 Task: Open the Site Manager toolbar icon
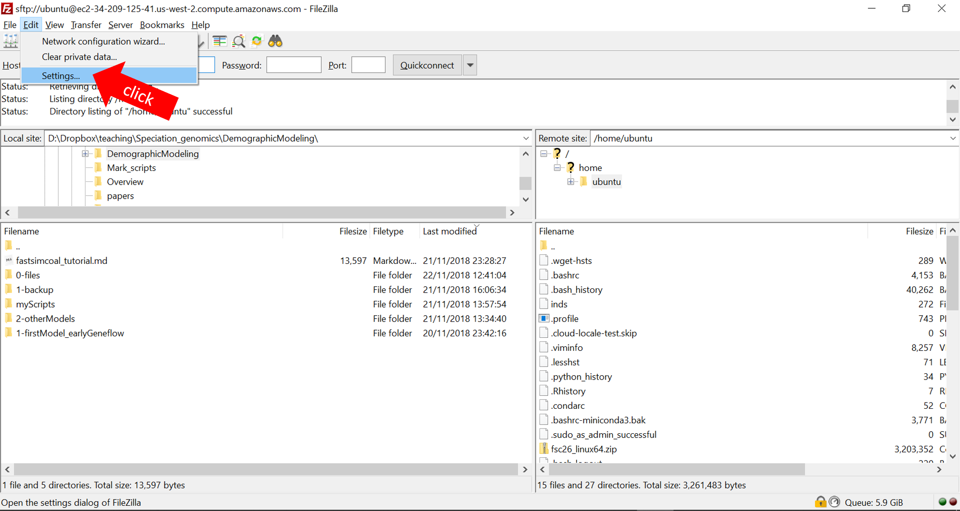pyautogui.click(x=11, y=41)
